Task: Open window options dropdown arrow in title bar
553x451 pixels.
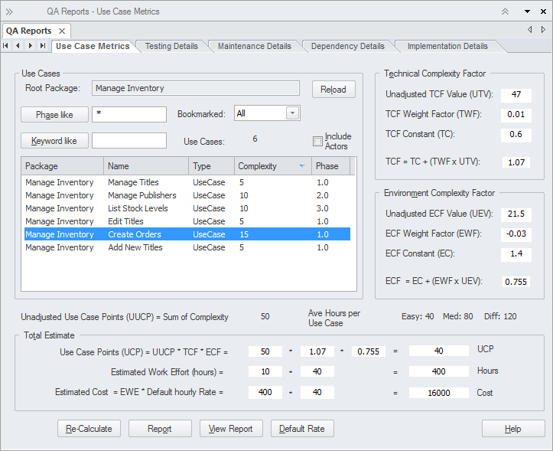Action: 526,11
